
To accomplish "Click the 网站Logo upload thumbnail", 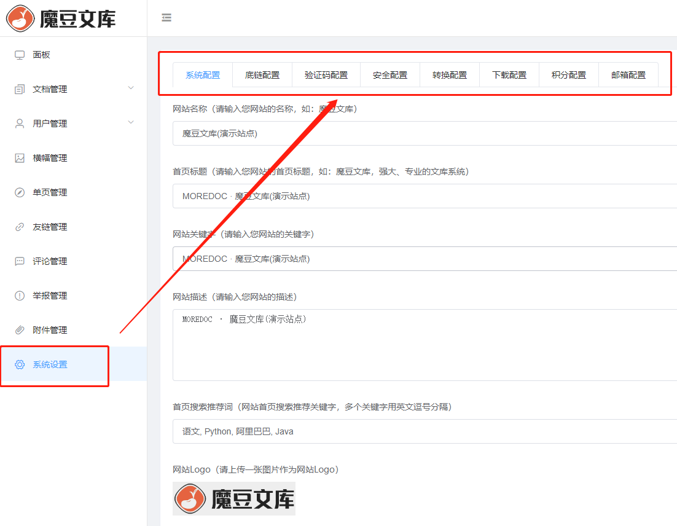I will pyautogui.click(x=234, y=499).
